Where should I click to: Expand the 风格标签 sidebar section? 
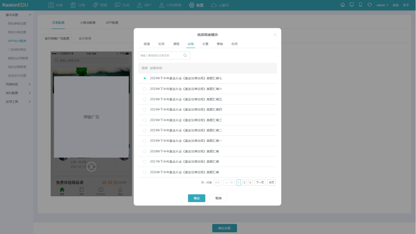tap(18, 84)
